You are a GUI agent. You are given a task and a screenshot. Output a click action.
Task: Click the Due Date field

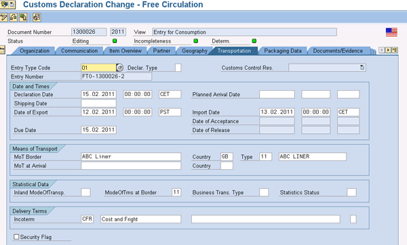click(98, 130)
